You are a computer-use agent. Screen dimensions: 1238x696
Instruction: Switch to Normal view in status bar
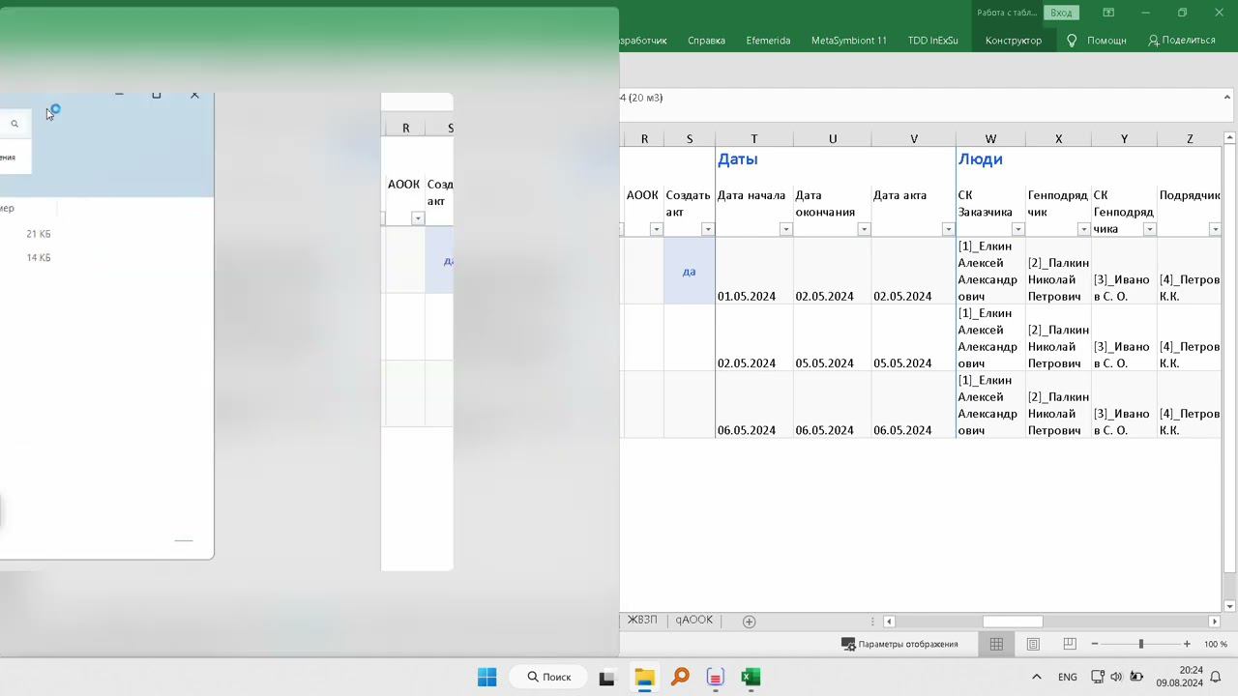(996, 644)
